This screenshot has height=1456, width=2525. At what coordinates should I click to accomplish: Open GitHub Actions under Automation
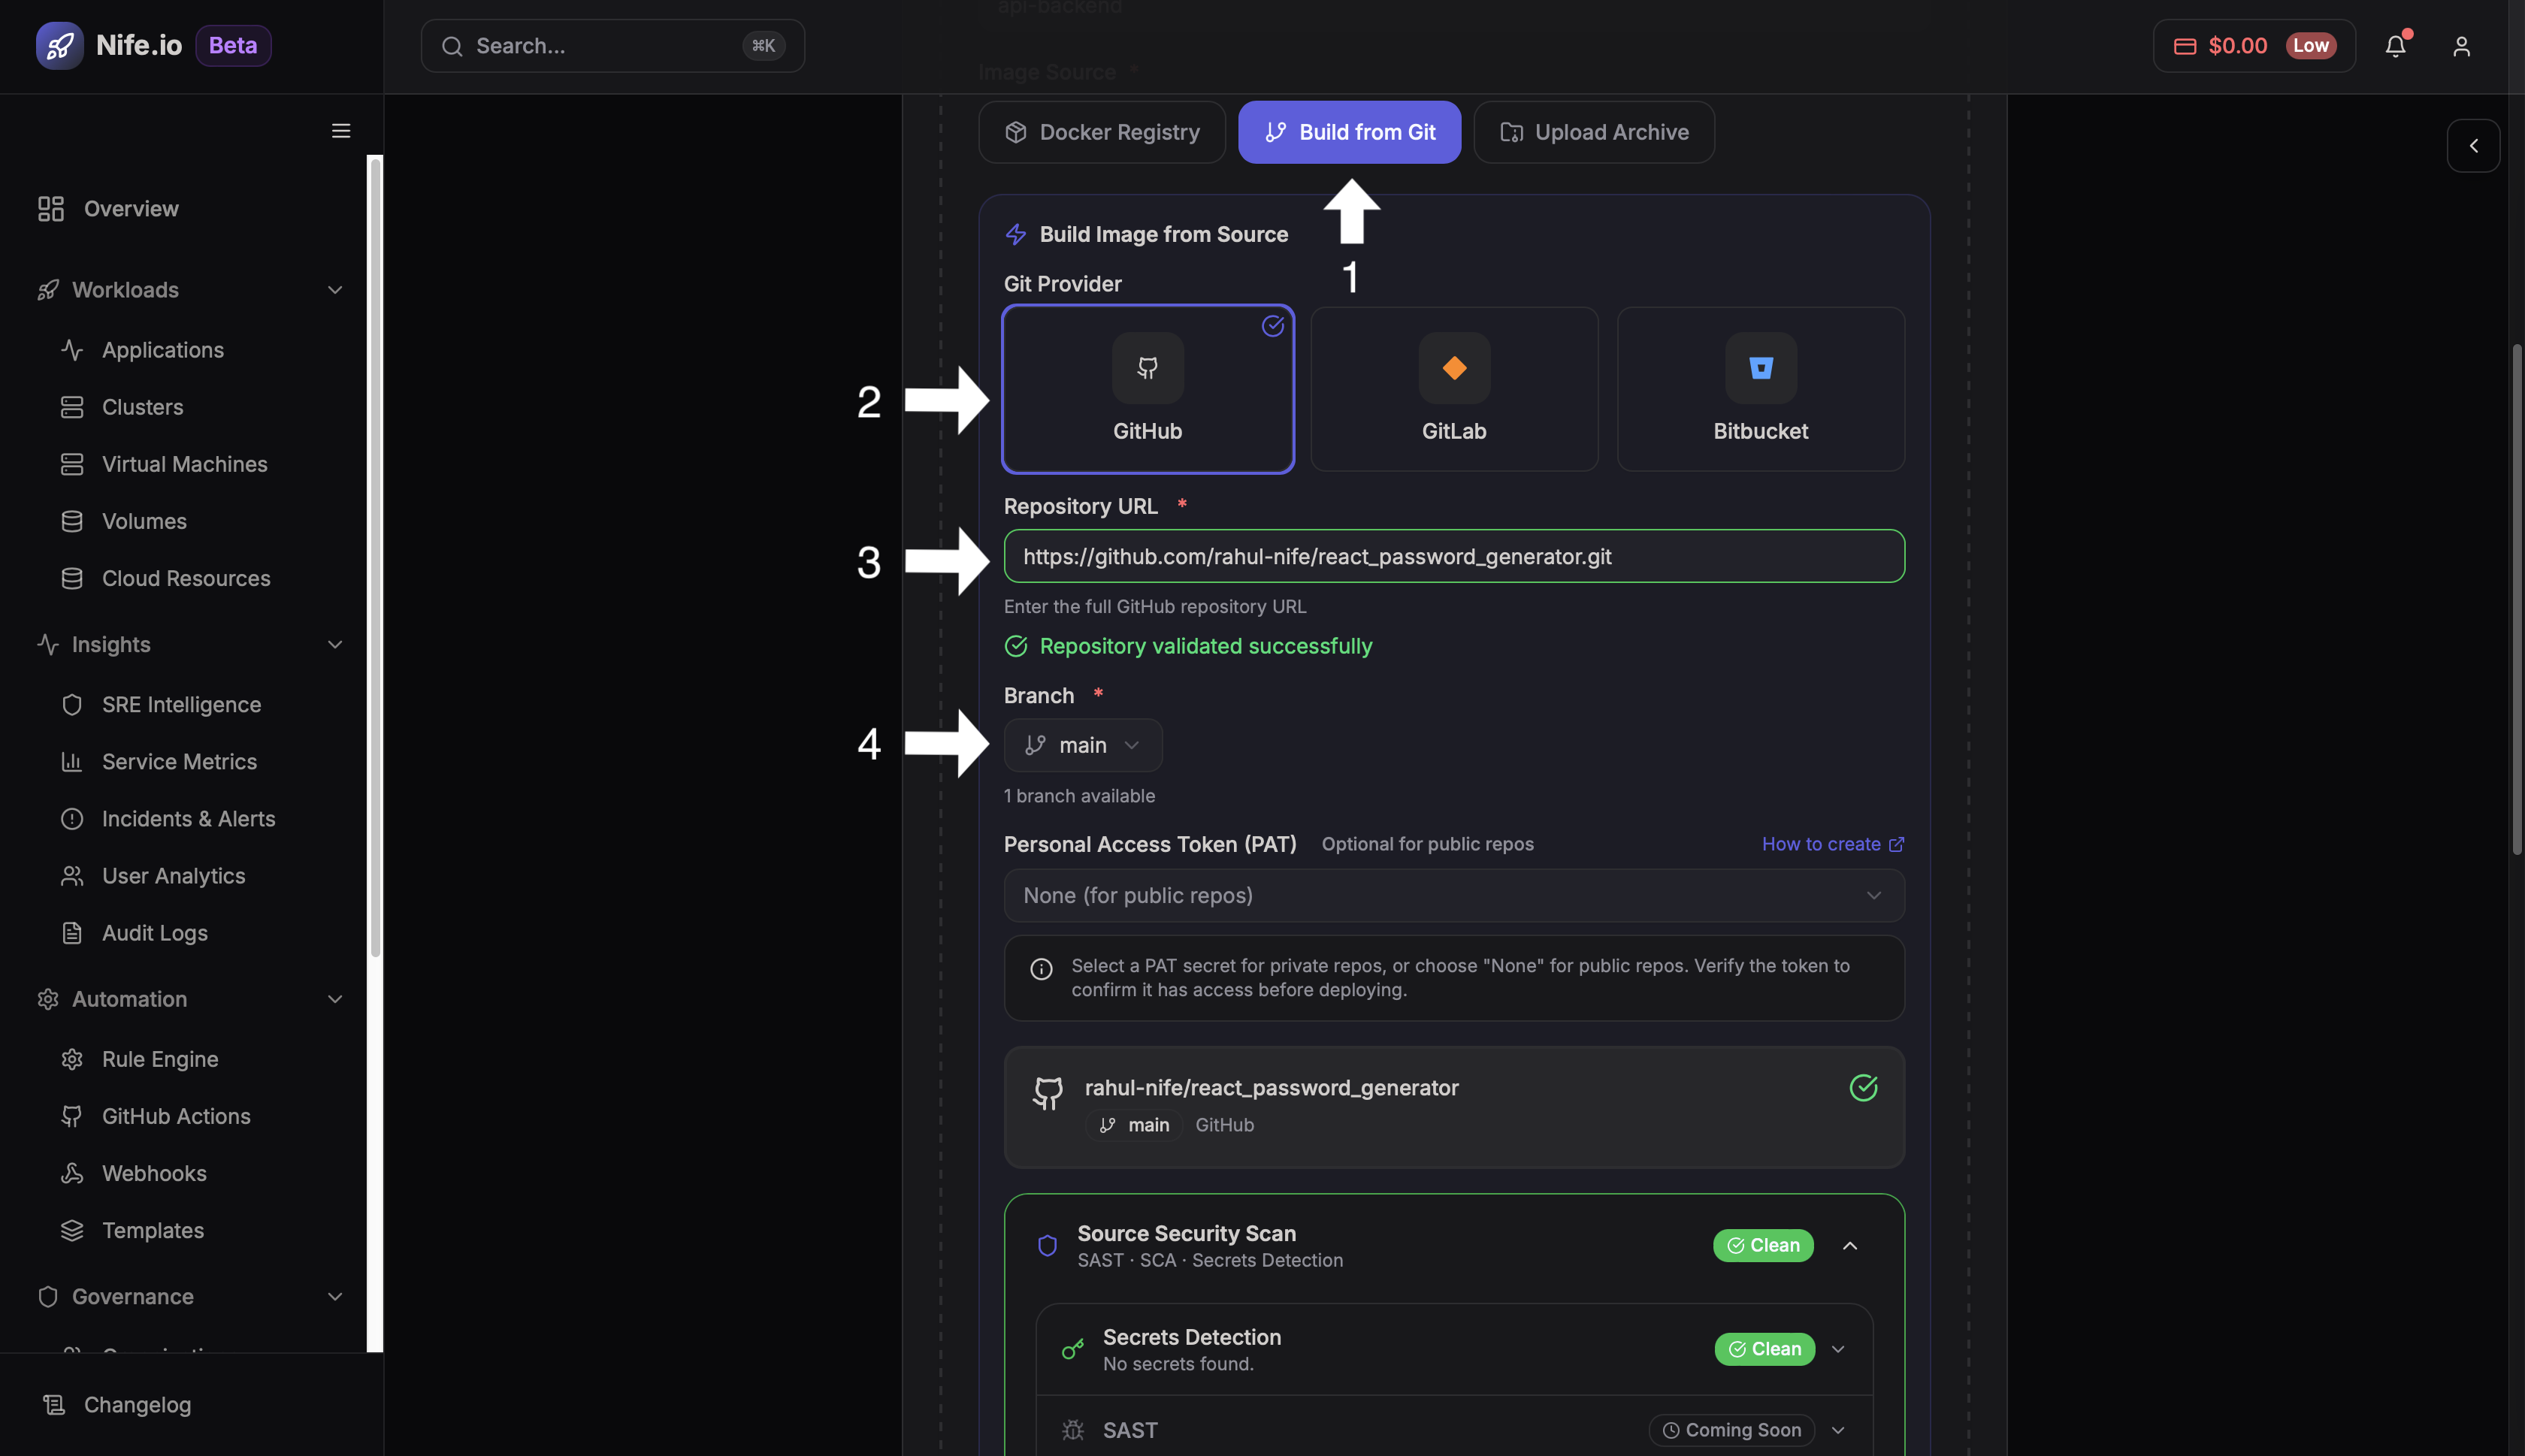pos(176,1116)
